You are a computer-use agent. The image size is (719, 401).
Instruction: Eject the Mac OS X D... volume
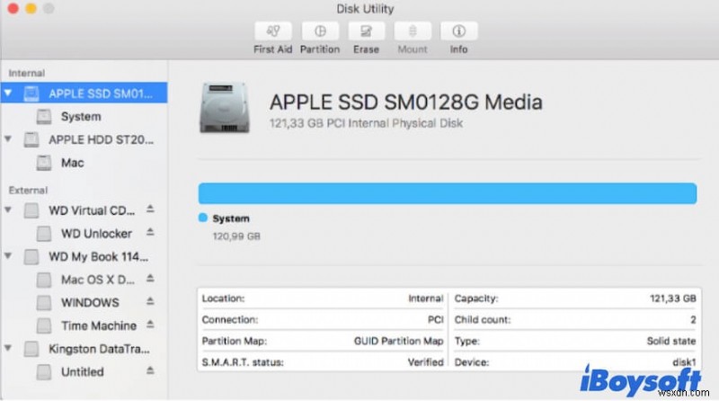[x=150, y=279]
